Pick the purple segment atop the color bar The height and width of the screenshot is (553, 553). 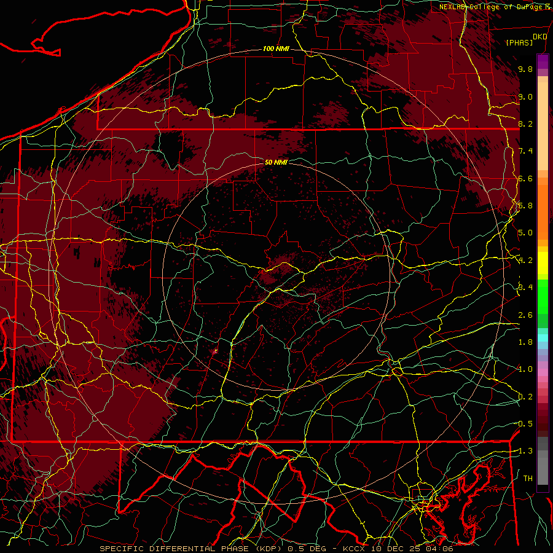pyautogui.click(x=543, y=61)
